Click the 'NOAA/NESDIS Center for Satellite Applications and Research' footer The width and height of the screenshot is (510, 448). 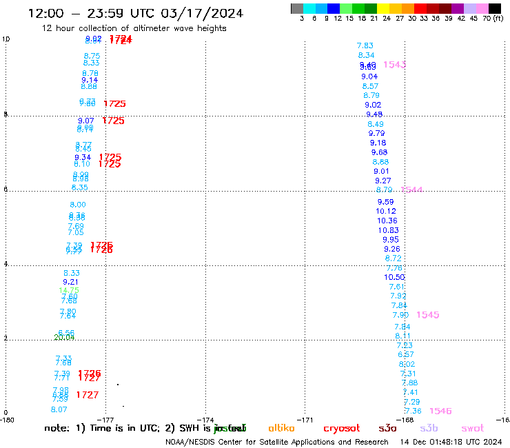click(x=277, y=442)
